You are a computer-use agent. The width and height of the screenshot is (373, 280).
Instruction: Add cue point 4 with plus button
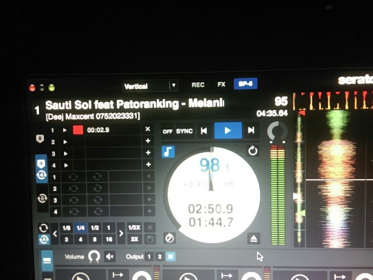[x=148, y=164]
